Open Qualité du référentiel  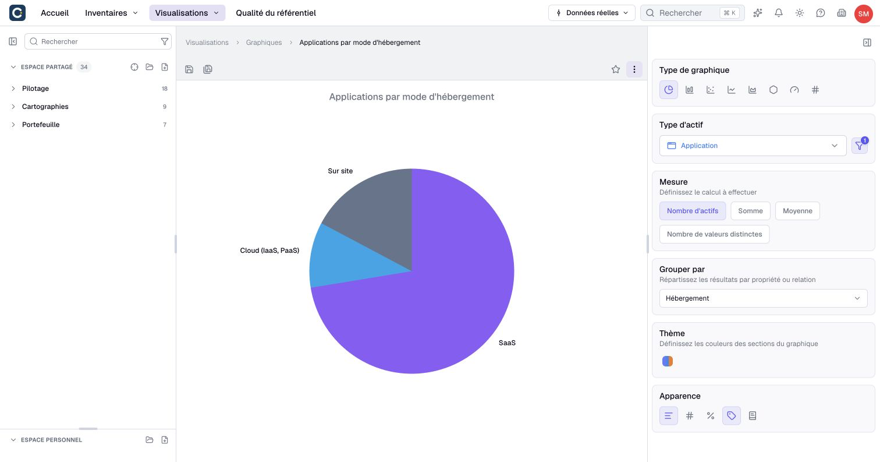276,13
